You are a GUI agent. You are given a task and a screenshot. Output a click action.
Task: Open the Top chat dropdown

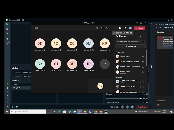[161, 32]
